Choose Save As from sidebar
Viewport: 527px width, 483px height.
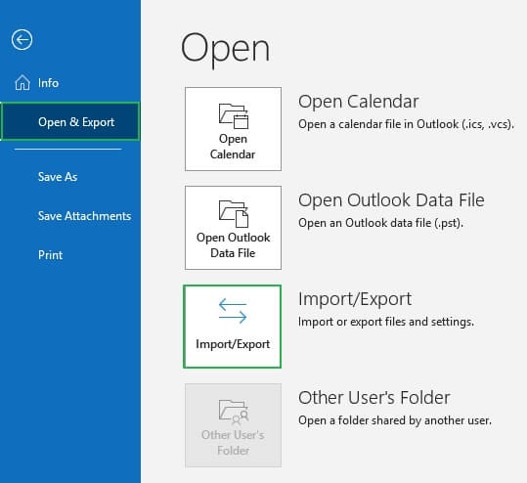point(58,177)
